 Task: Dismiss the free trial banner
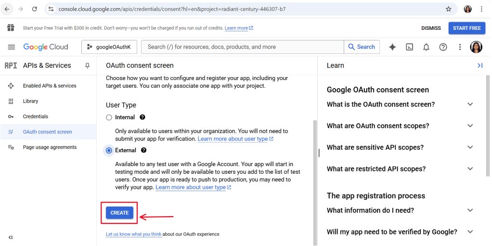pos(431,28)
